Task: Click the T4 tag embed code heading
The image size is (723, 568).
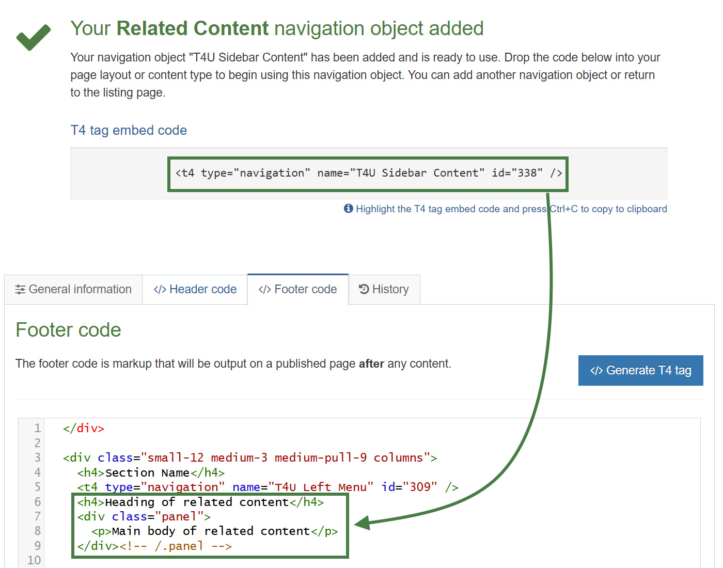Action: pos(129,130)
